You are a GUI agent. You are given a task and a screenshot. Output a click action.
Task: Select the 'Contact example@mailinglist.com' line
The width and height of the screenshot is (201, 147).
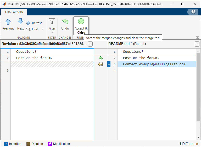[154, 64]
